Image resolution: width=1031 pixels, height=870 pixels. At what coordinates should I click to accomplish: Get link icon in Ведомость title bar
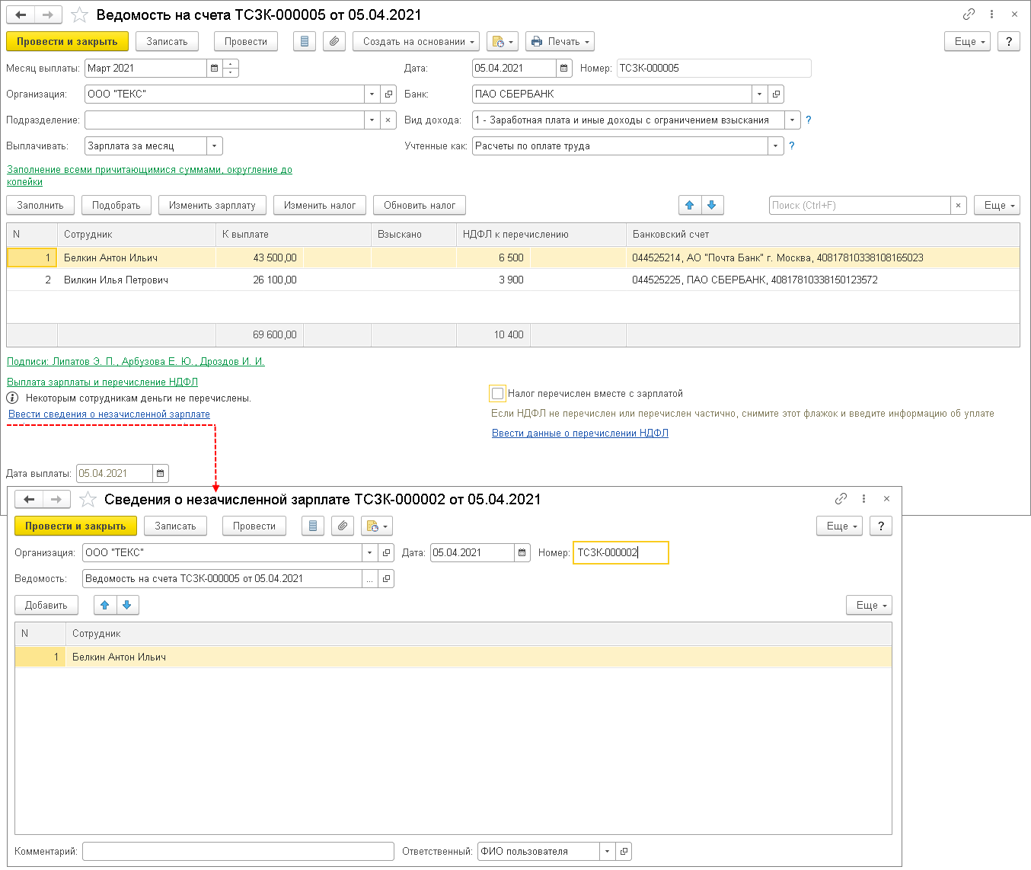[x=969, y=14]
